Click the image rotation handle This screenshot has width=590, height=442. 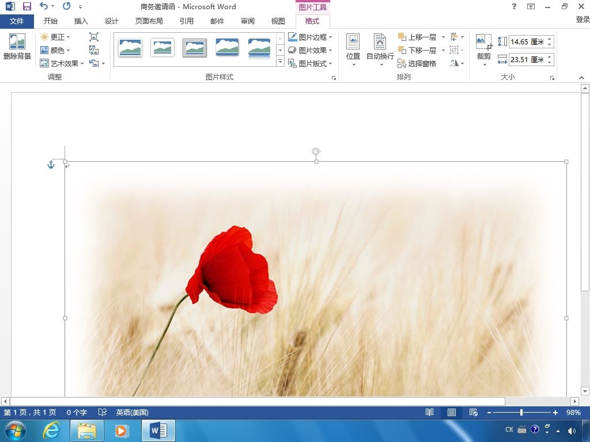pyautogui.click(x=316, y=151)
